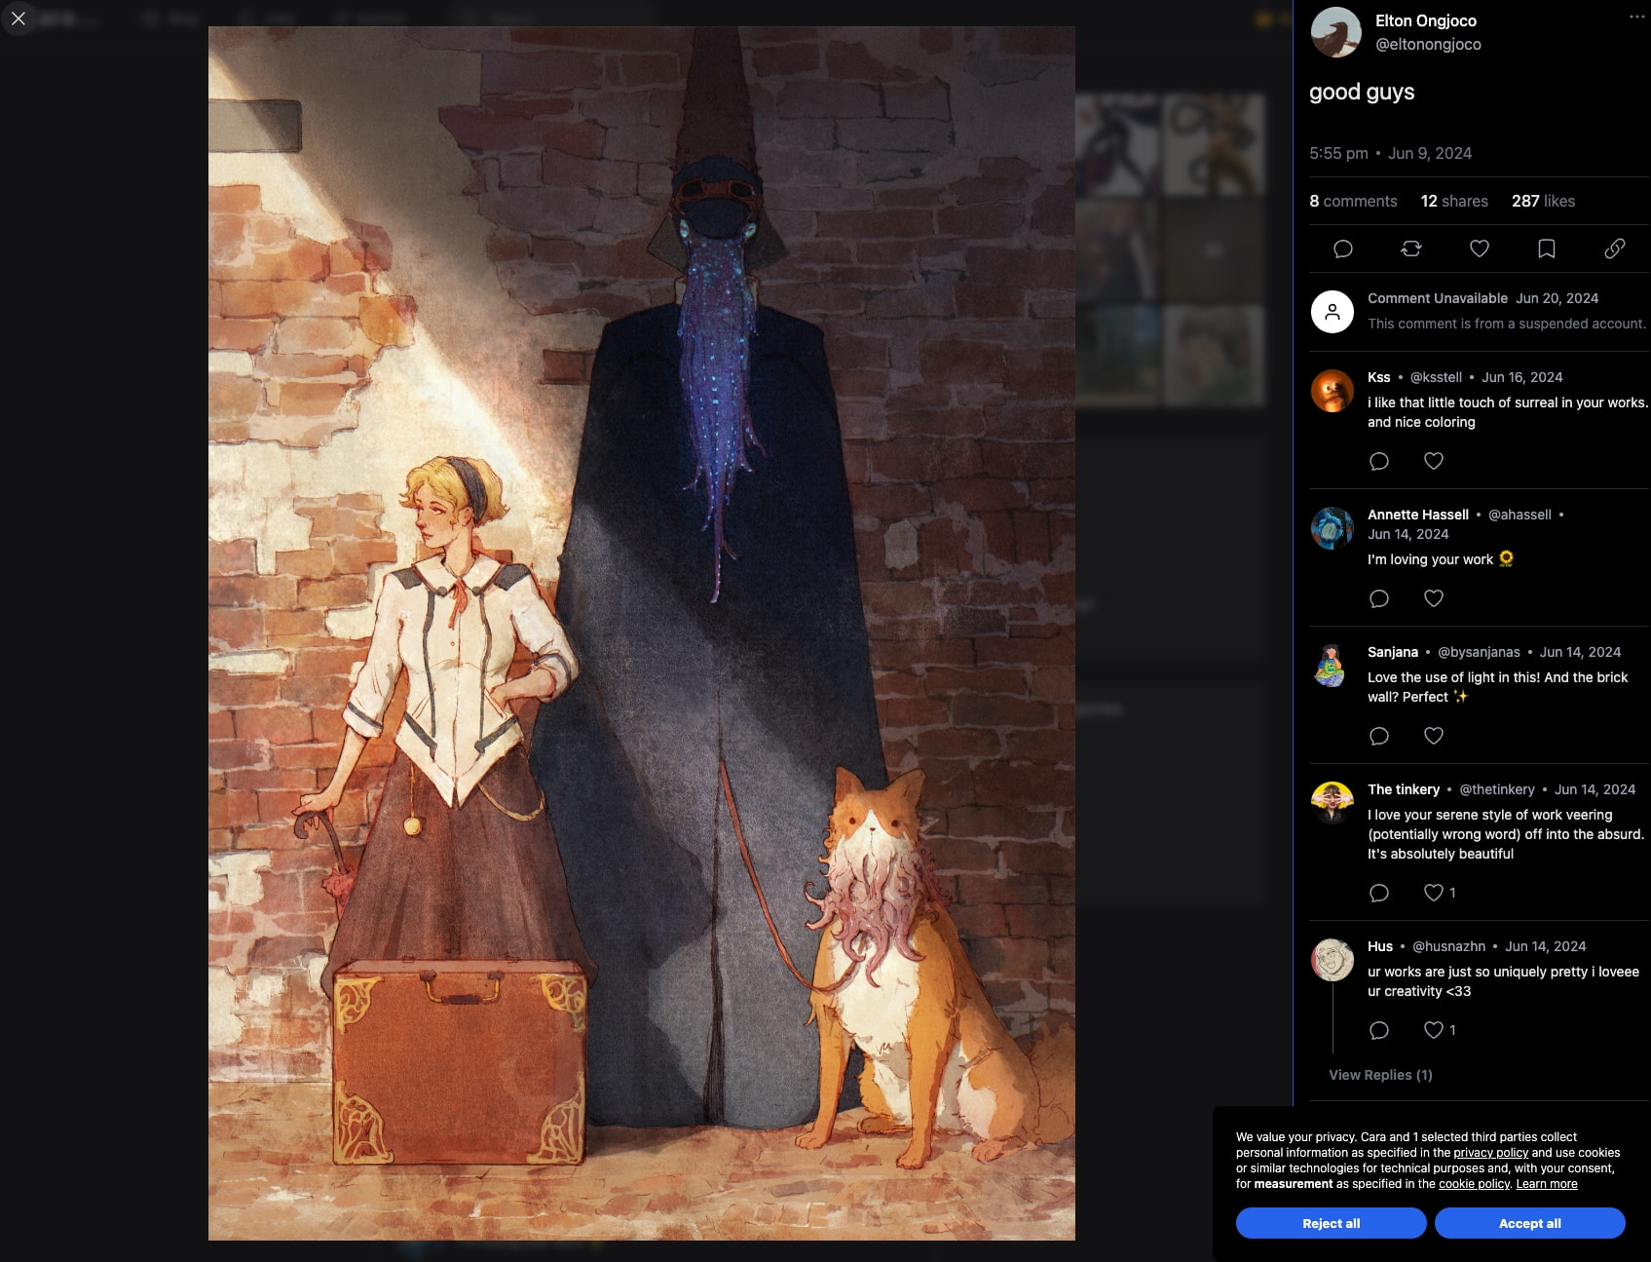The width and height of the screenshot is (1651, 1262).
Task: Open the @bysanjanas handle
Action: point(1479,652)
